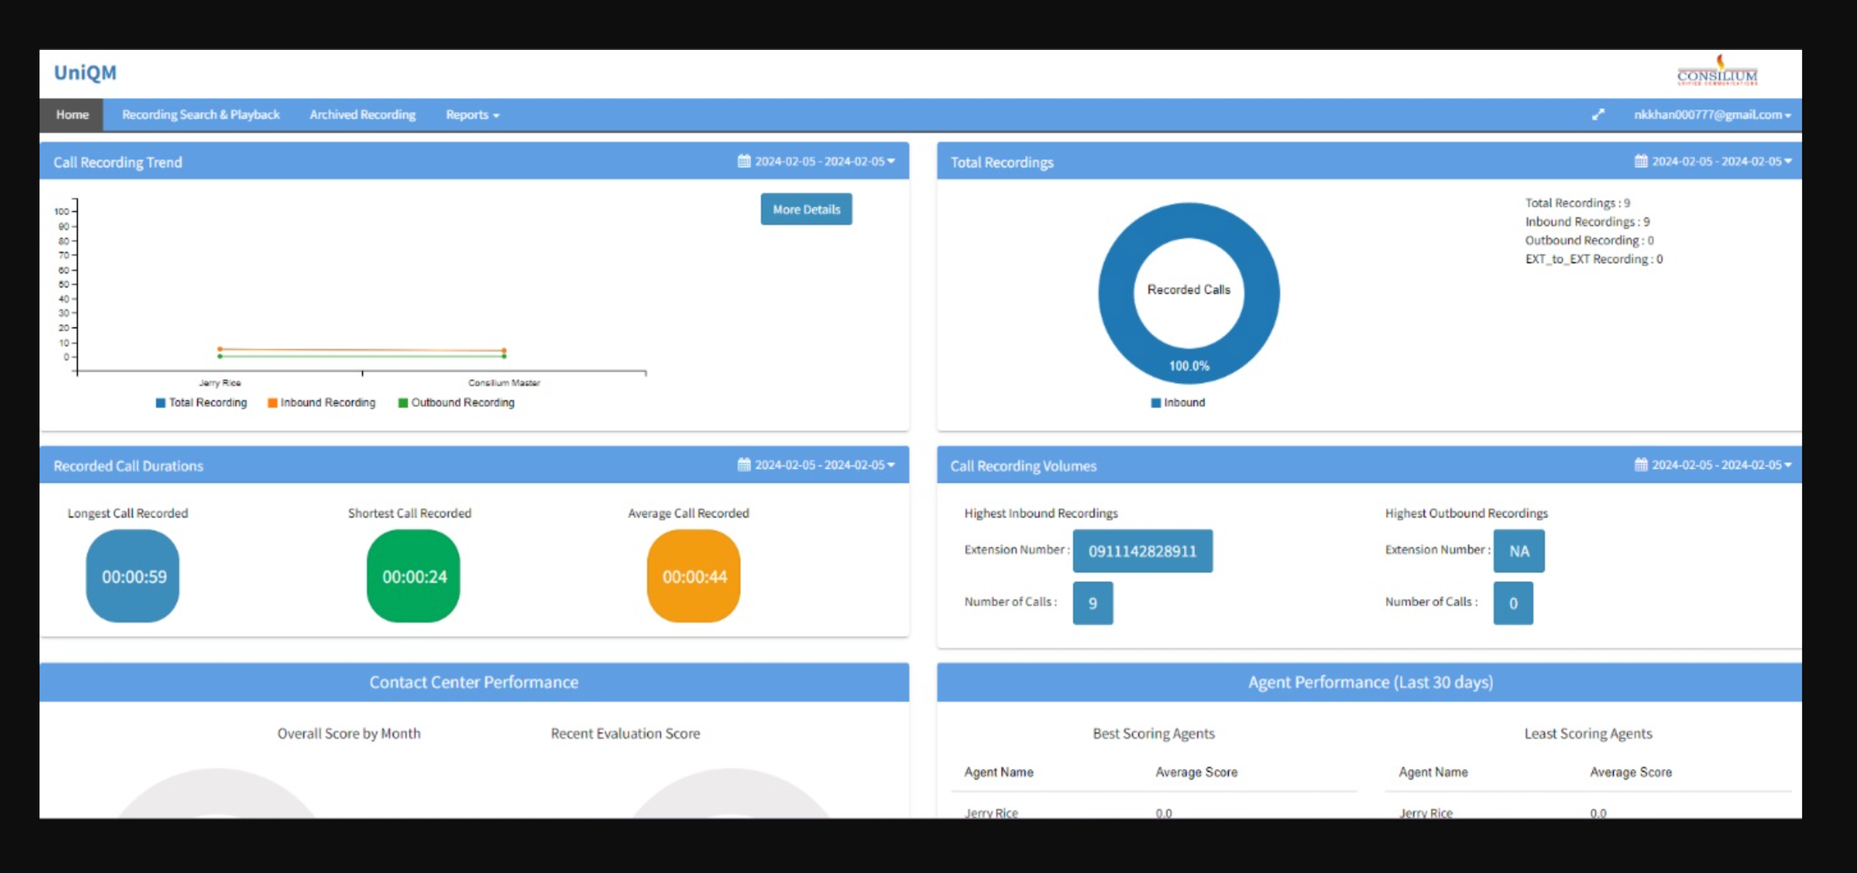Click the 'EXT_to_EXT Recording : 0' text

coord(1594,259)
